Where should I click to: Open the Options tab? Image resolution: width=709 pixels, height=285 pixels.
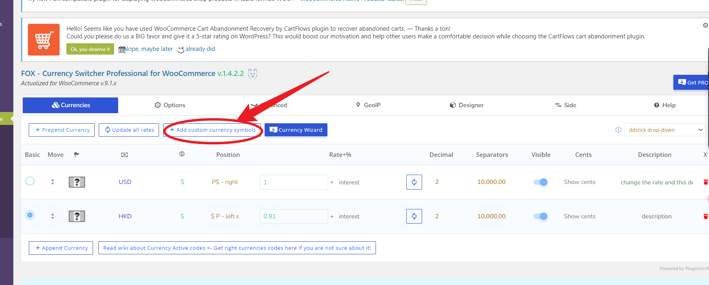[x=170, y=105]
